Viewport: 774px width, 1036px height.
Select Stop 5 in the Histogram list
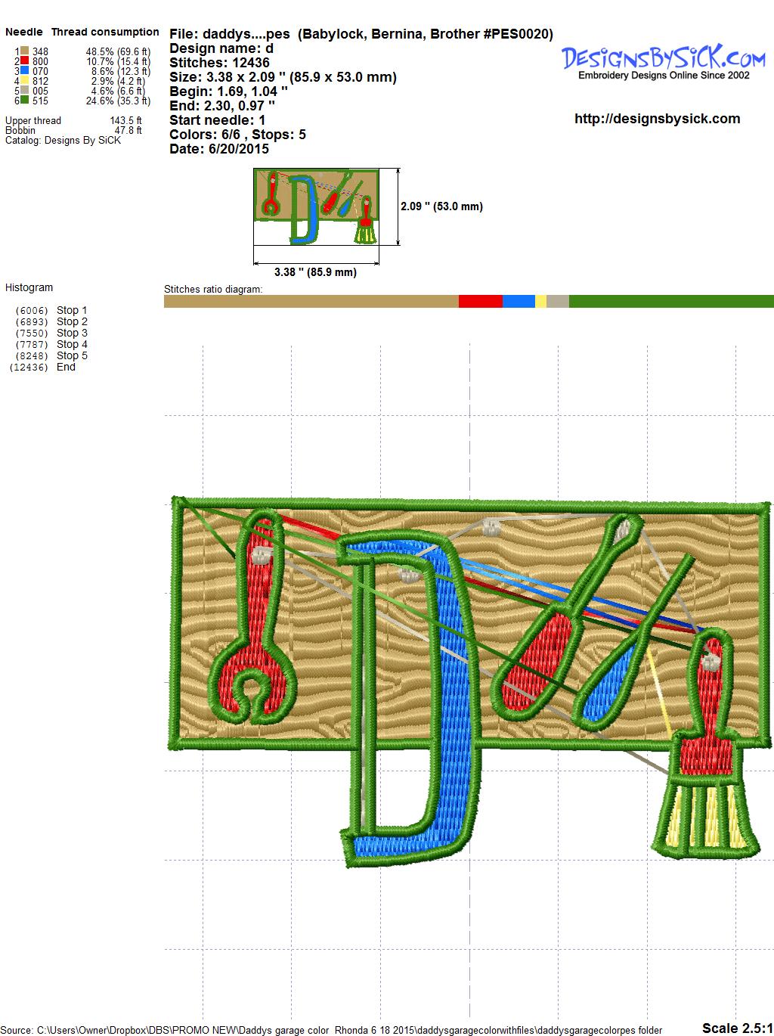tap(72, 355)
